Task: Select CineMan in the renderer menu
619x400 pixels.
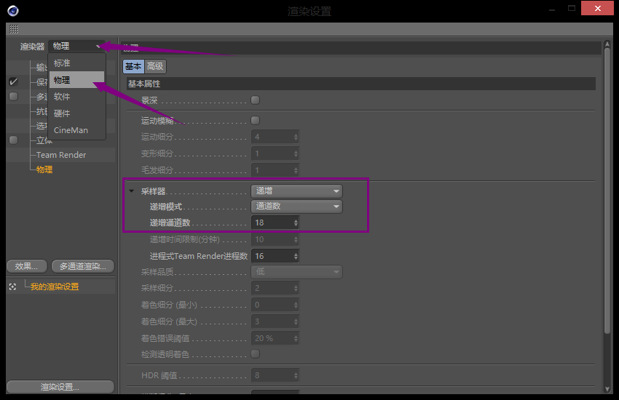Action: click(71, 130)
